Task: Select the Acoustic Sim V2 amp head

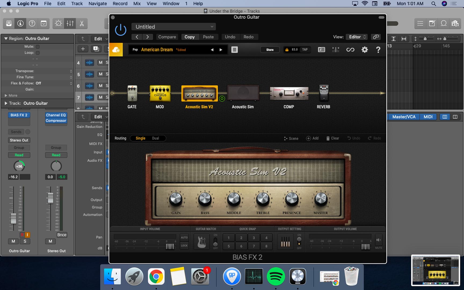Action: coord(200,93)
